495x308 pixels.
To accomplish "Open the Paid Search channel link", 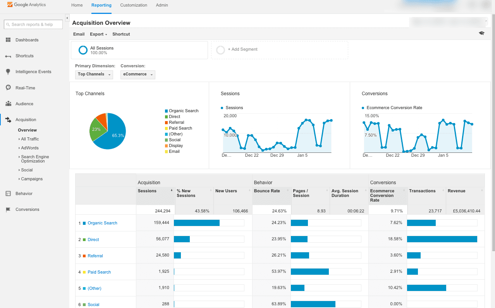I will (x=99, y=272).
